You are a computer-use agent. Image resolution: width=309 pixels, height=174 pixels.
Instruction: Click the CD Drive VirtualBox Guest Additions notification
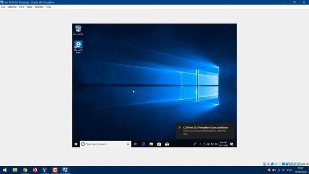[205, 130]
